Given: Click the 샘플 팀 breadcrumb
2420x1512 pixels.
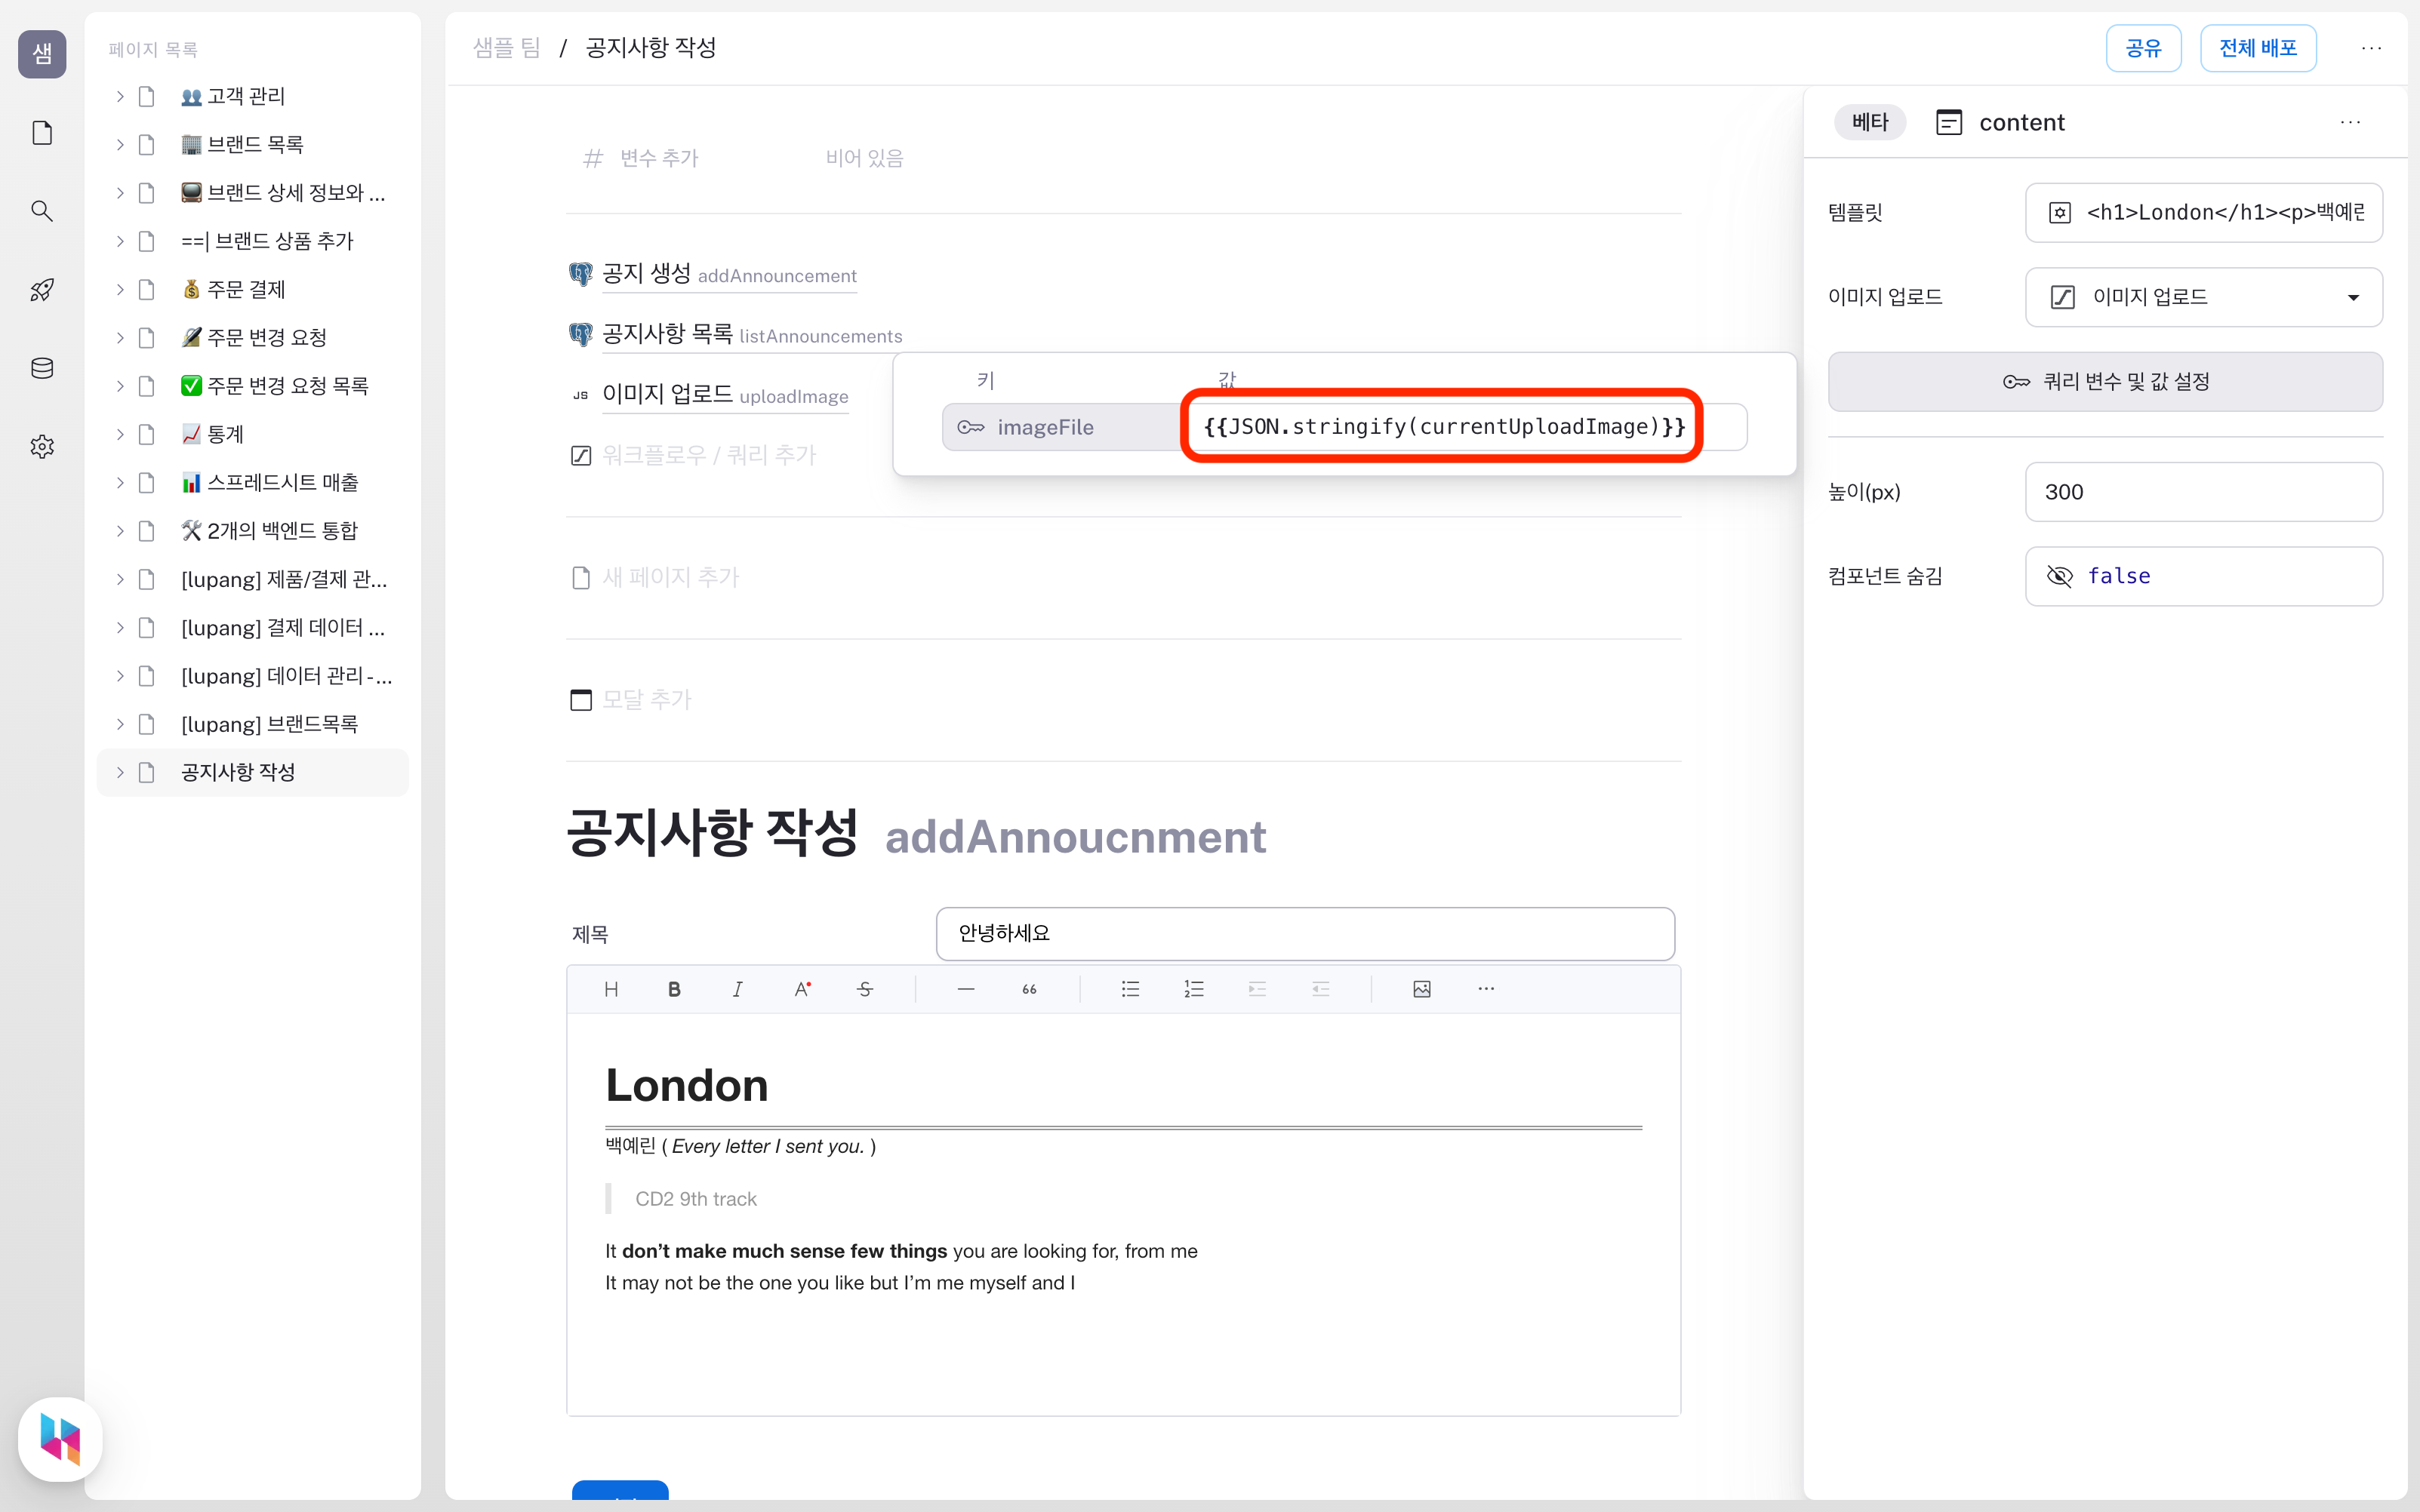Looking at the screenshot, I should [506, 48].
